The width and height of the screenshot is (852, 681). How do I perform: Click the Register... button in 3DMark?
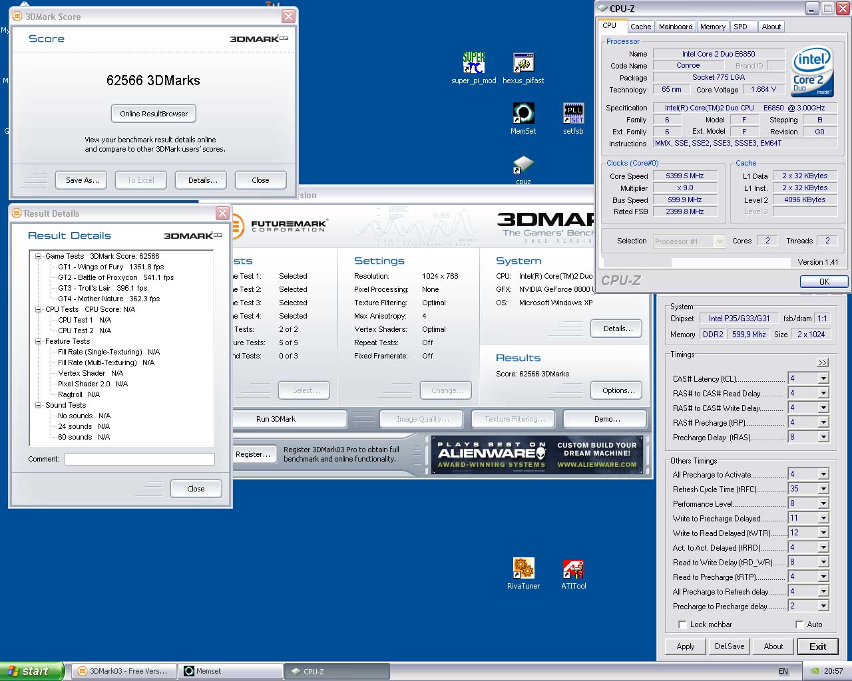click(x=254, y=454)
